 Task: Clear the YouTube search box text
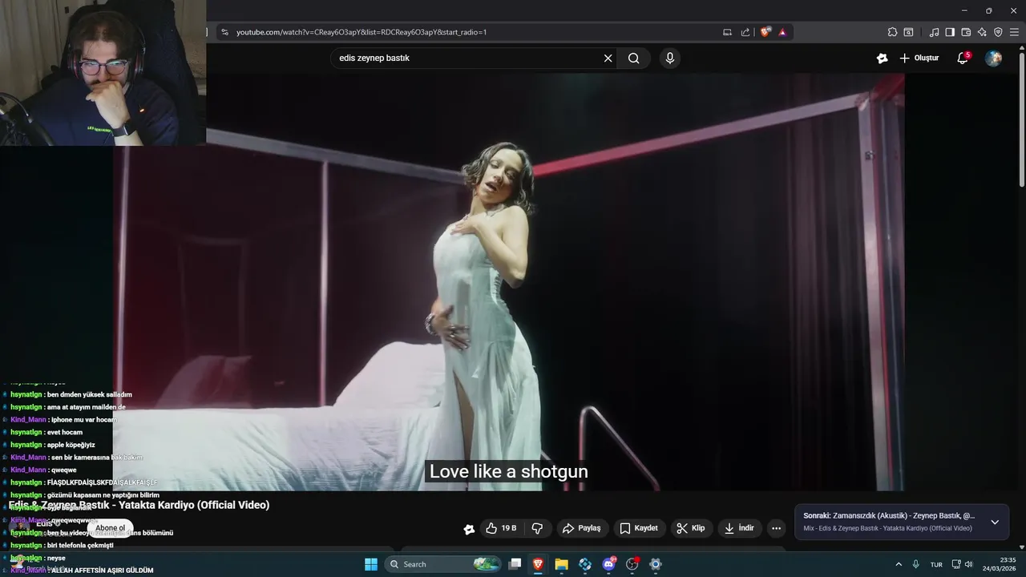(608, 58)
